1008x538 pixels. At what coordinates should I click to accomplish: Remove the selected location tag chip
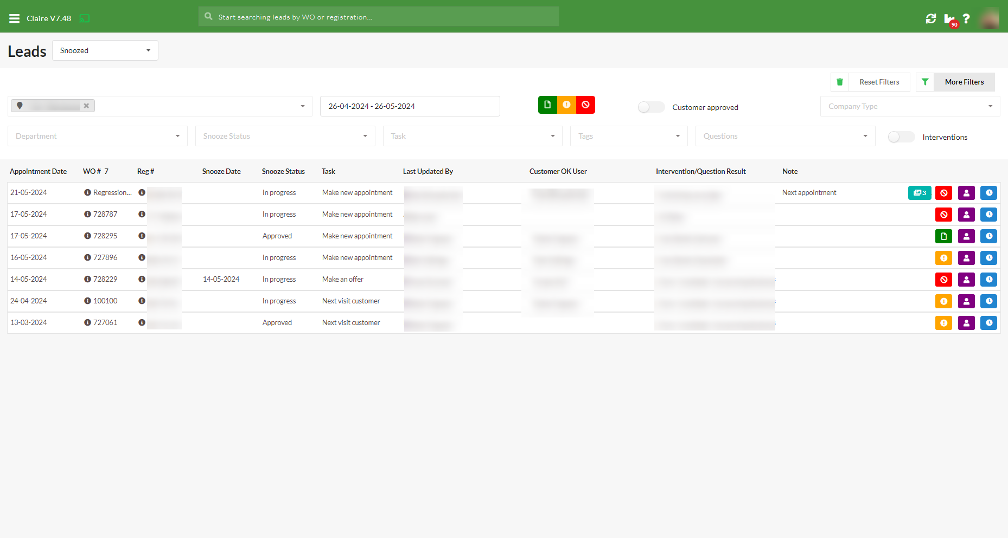point(86,106)
